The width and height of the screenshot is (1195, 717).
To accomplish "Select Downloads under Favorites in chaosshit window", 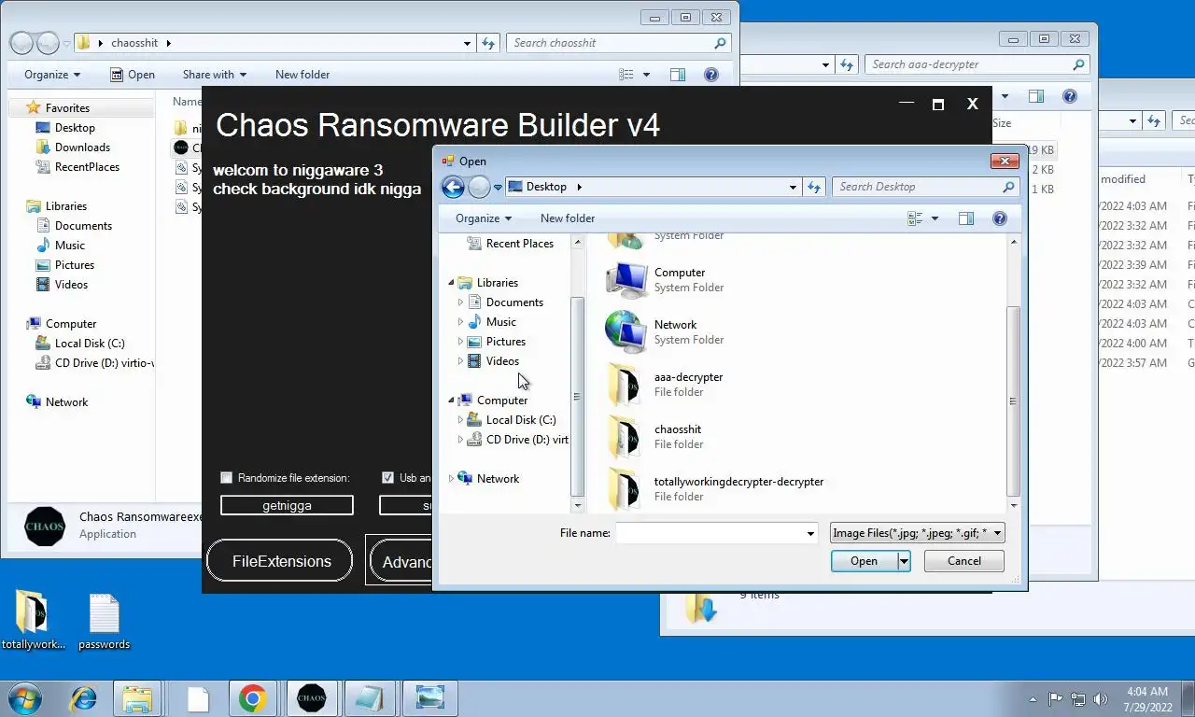I will [73, 148].
